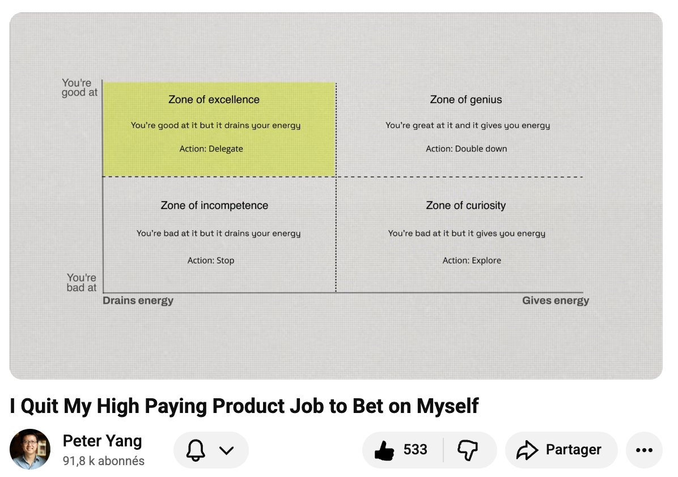
Task: Click the thumbs-down dislike icon
Action: click(468, 450)
